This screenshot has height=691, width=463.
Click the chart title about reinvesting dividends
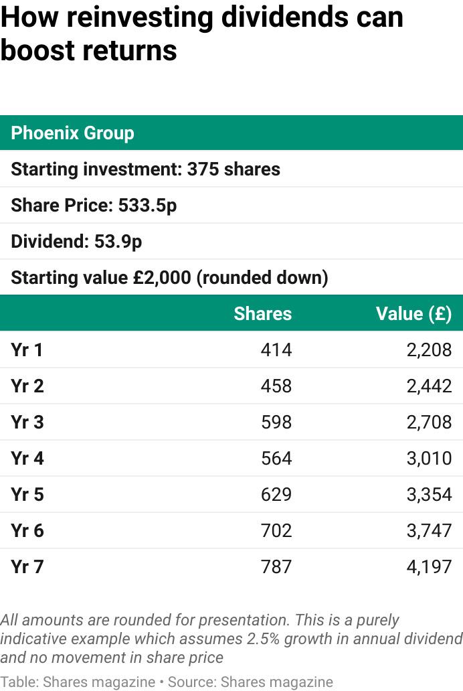[x=201, y=33]
